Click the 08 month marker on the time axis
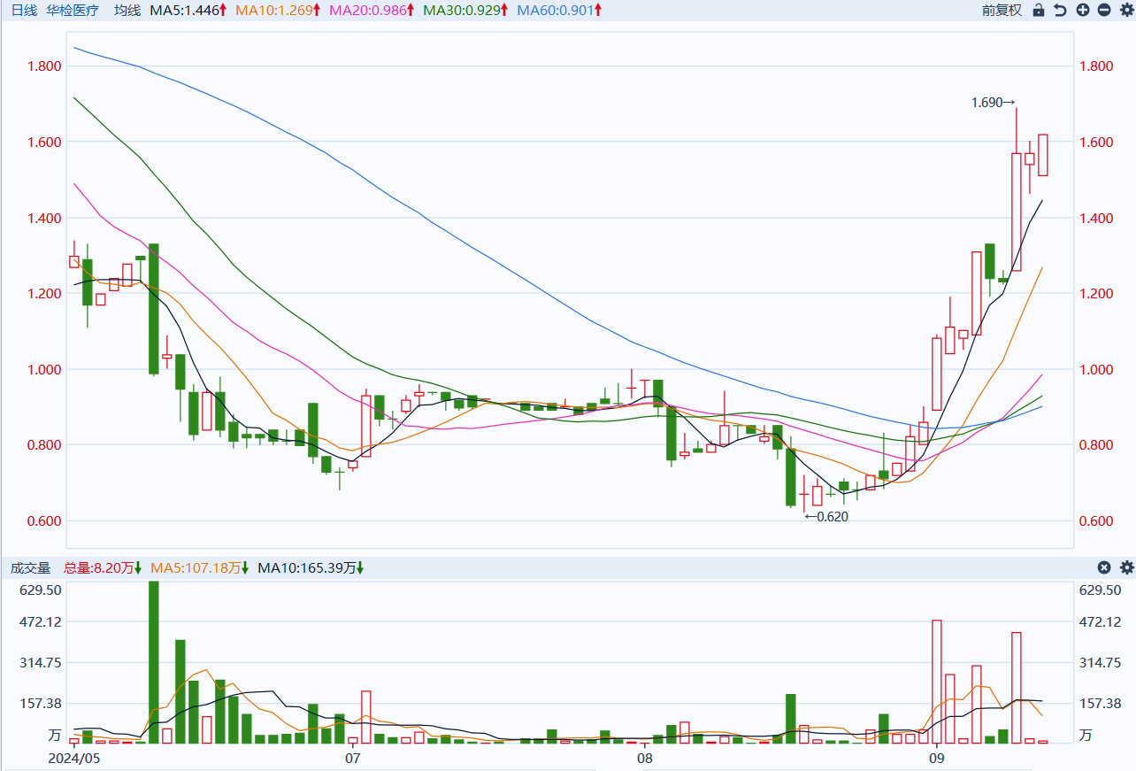Screen dimensions: 1136x771 (x=645, y=759)
